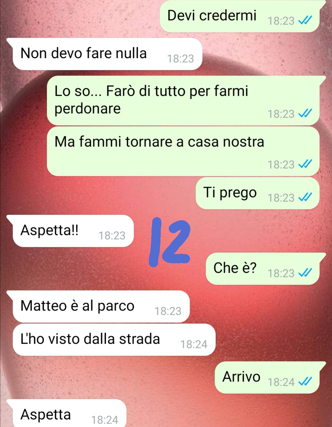Tap the 'Farò di tutto per farmi perdonare' message
This screenshot has height=427, width=332.
[x=183, y=100]
